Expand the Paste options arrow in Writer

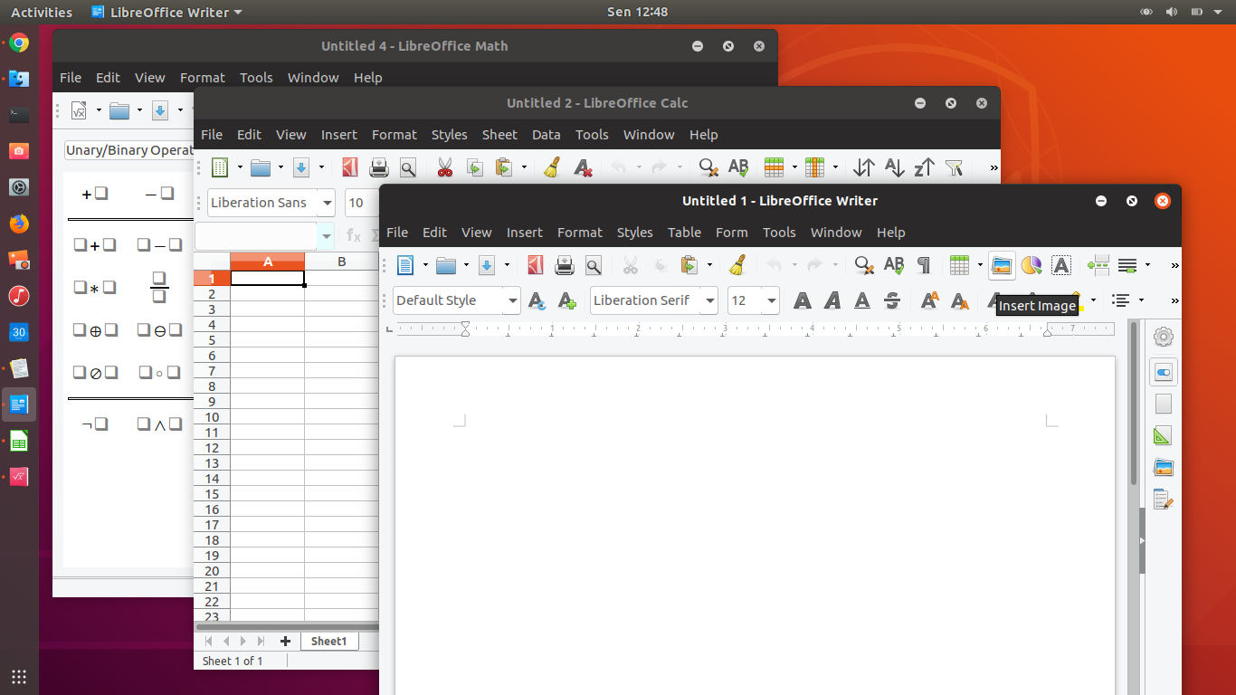(709, 265)
